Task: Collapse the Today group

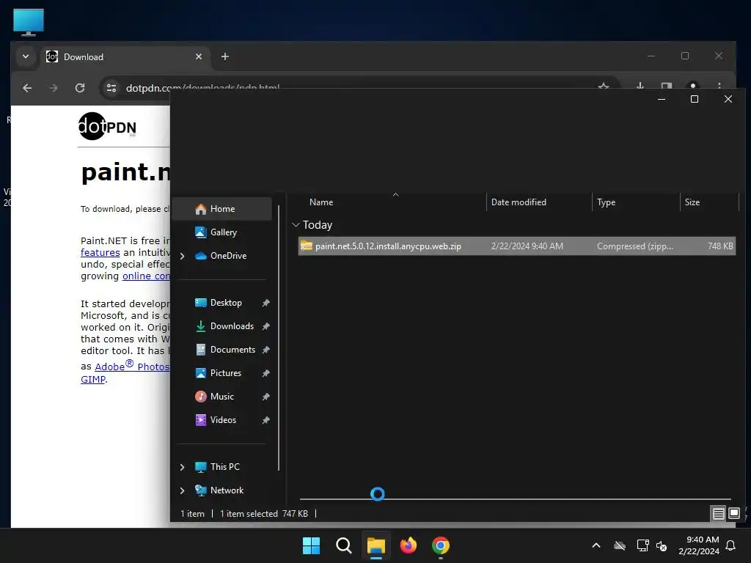Action: (296, 224)
